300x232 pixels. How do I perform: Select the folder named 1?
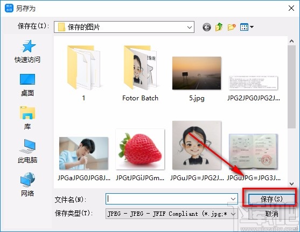[x=83, y=73]
